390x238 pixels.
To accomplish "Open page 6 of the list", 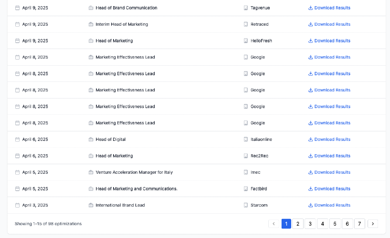I will (x=347, y=224).
